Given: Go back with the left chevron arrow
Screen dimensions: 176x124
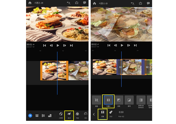Looking at the screenshot, I should point(94,114).
